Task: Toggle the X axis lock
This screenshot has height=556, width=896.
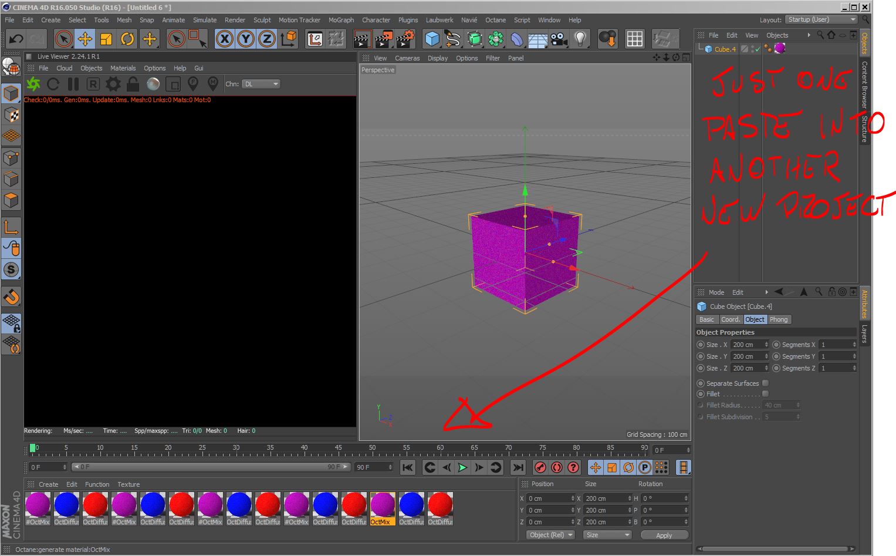Action: [224, 39]
